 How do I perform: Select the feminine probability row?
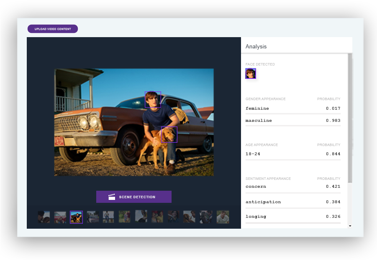pyautogui.click(x=293, y=108)
